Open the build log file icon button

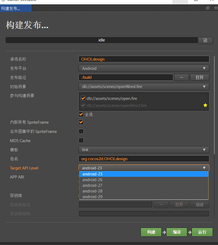pos(205,40)
